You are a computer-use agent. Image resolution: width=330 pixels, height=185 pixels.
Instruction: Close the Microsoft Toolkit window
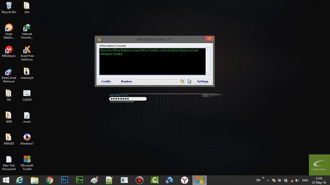(x=209, y=39)
